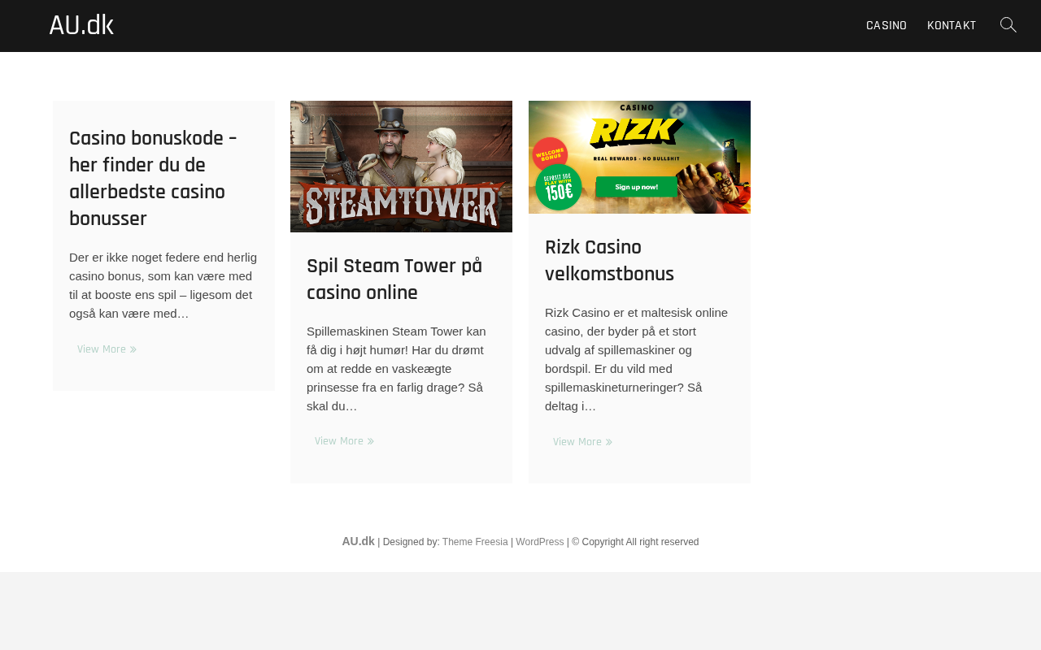
Task: Open the search magnifier icon
Action: [1008, 25]
